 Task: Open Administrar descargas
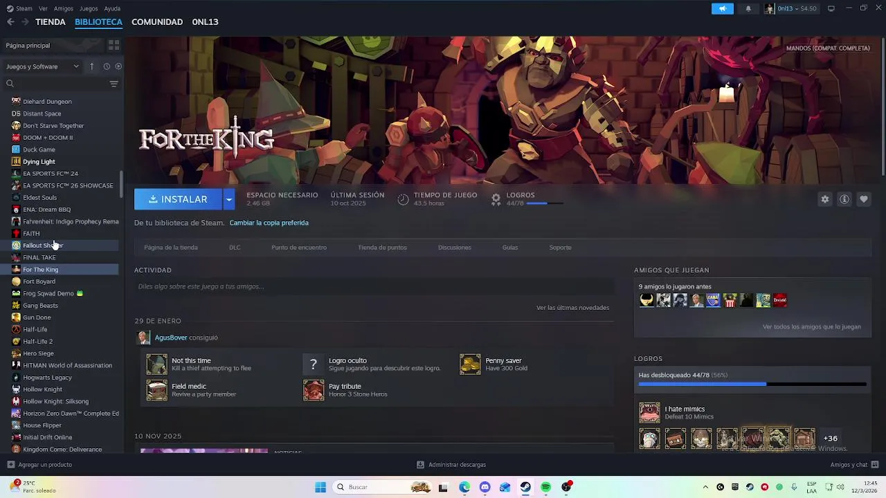point(451,465)
